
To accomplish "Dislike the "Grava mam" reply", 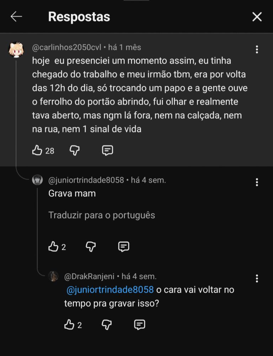I will click(x=91, y=247).
